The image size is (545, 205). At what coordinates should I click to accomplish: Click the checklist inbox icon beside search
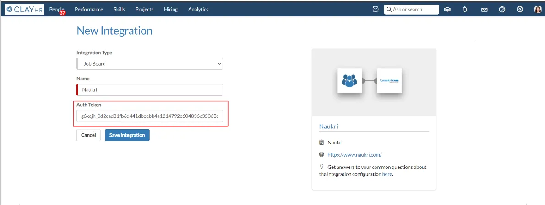pos(376,9)
